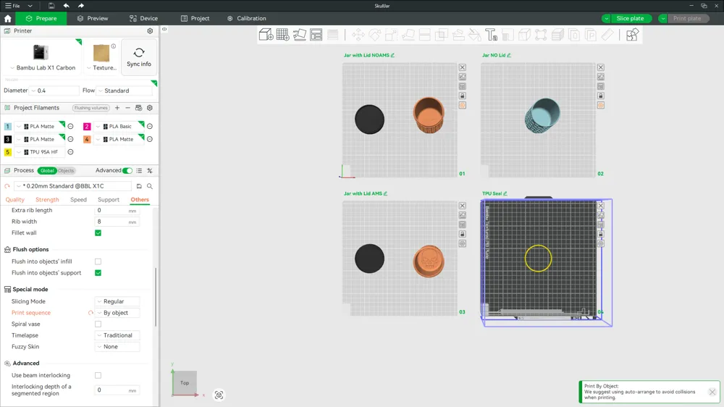Open the Assembly view puzzle icon
The image size is (724, 407).
632,35
